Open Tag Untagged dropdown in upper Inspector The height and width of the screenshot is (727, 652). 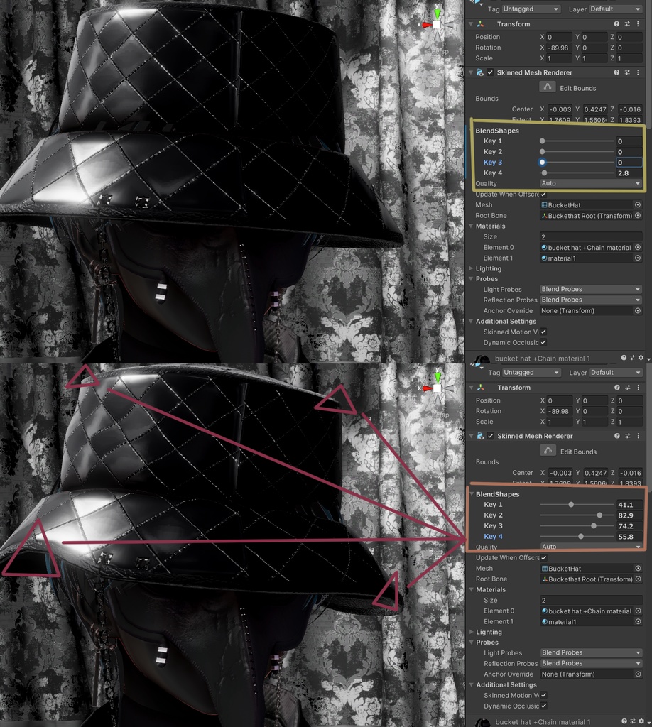click(531, 9)
